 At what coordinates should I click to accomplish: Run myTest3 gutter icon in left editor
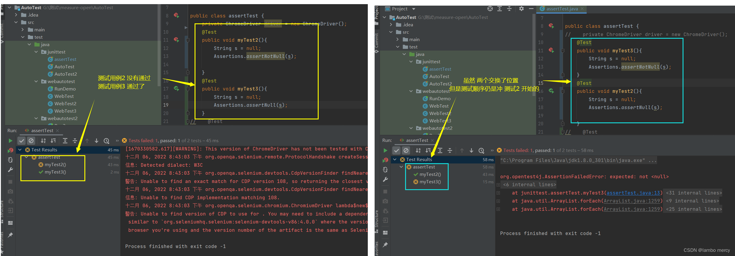[176, 88]
